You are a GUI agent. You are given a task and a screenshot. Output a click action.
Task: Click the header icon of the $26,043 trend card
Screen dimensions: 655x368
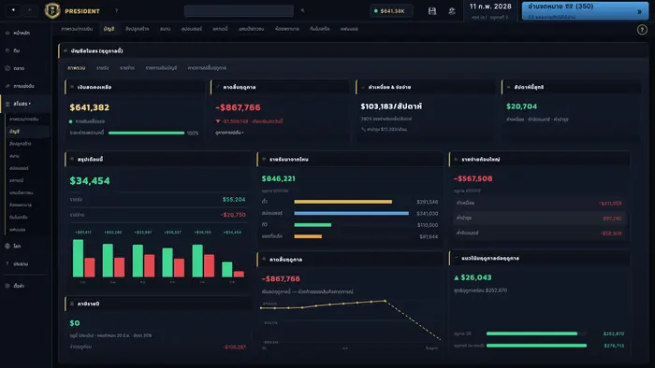coord(457,258)
